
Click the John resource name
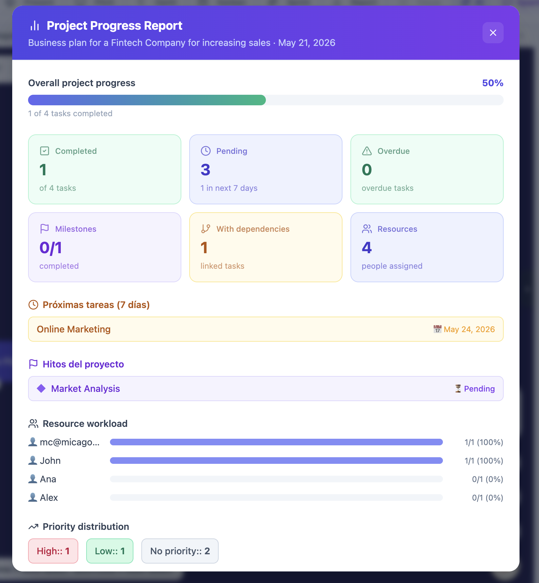[x=50, y=461]
